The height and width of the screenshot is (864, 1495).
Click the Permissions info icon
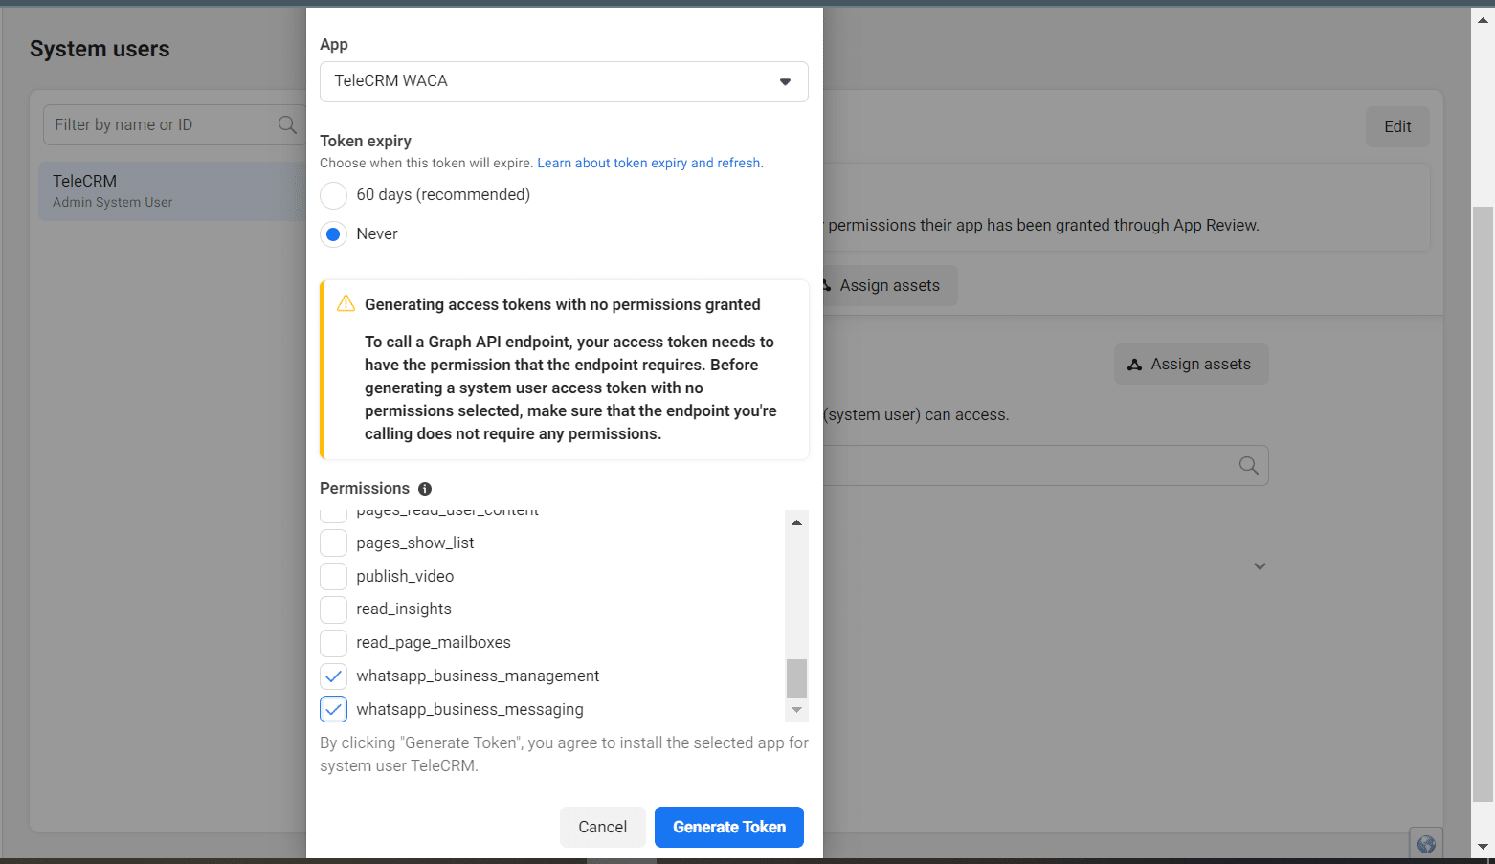pyautogui.click(x=425, y=489)
